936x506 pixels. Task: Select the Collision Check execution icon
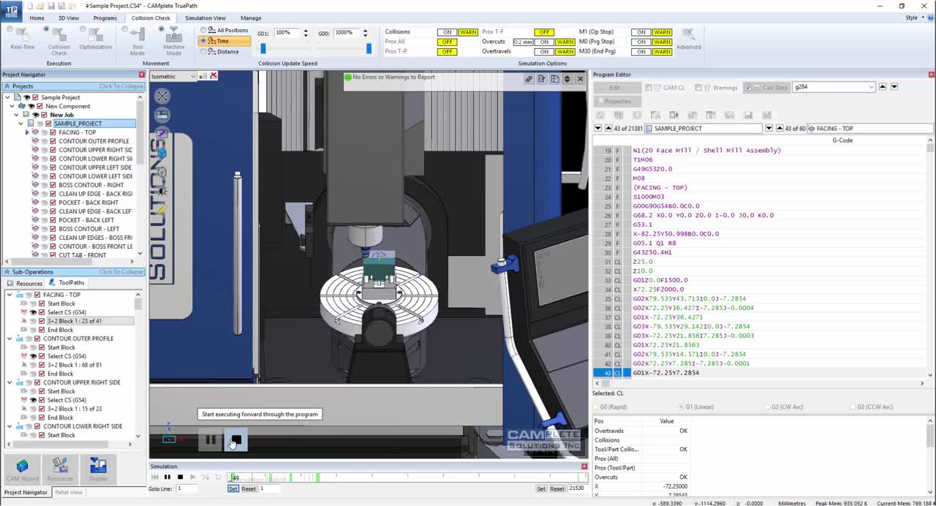tap(59, 41)
